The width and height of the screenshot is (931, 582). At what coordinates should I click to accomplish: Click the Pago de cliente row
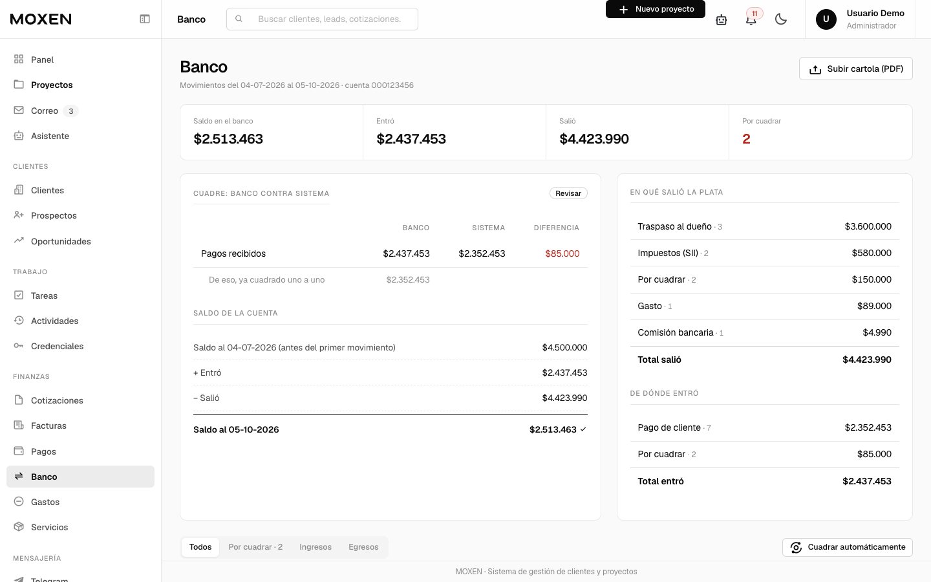(765, 427)
